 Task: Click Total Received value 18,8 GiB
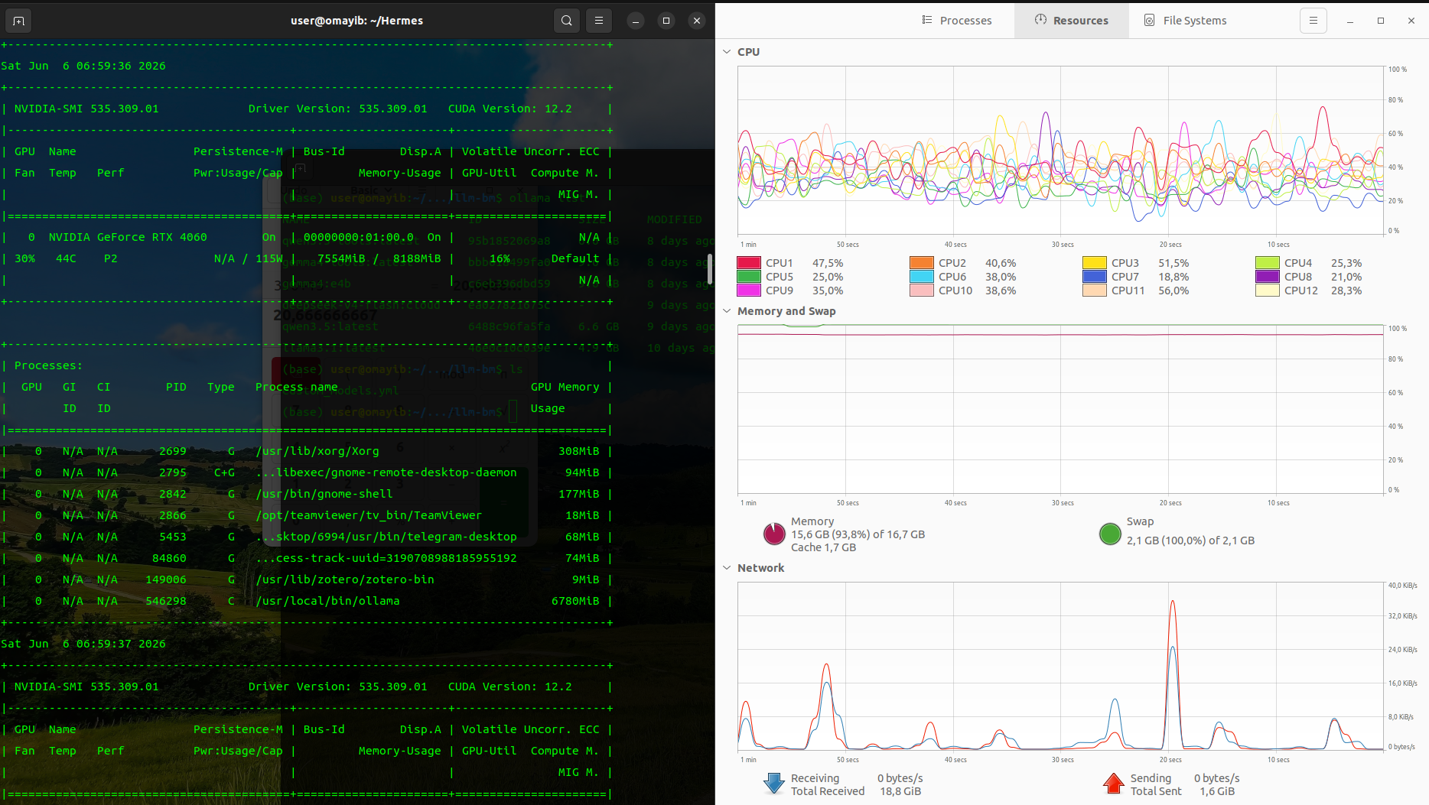coord(900,791)
